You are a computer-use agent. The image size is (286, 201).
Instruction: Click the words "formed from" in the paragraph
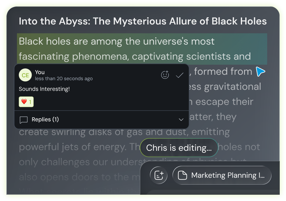(223, 72)
